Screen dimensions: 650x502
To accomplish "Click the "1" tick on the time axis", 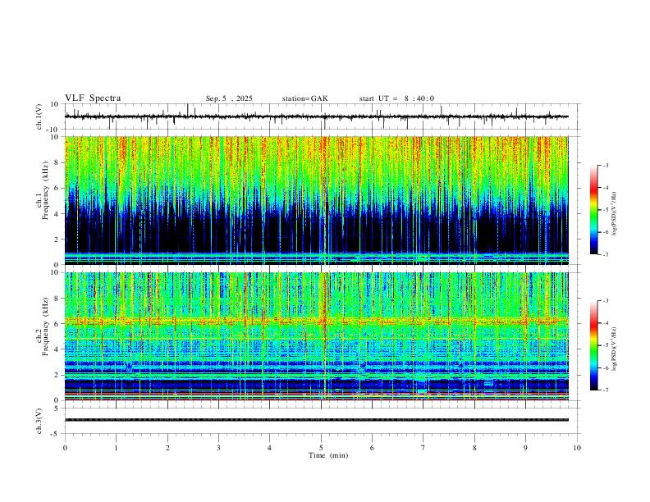I will [116, 448].
